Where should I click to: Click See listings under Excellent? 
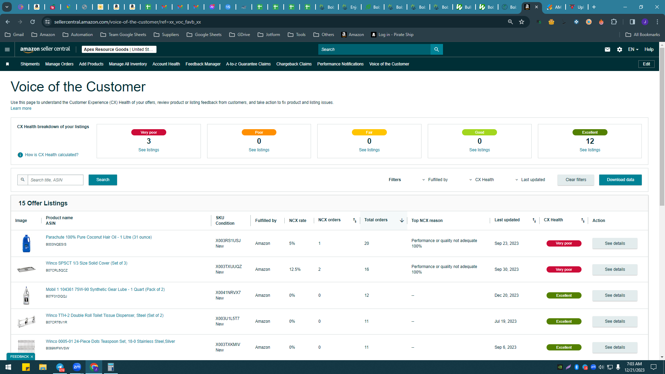pyautogui.click(x=590, y=150)
